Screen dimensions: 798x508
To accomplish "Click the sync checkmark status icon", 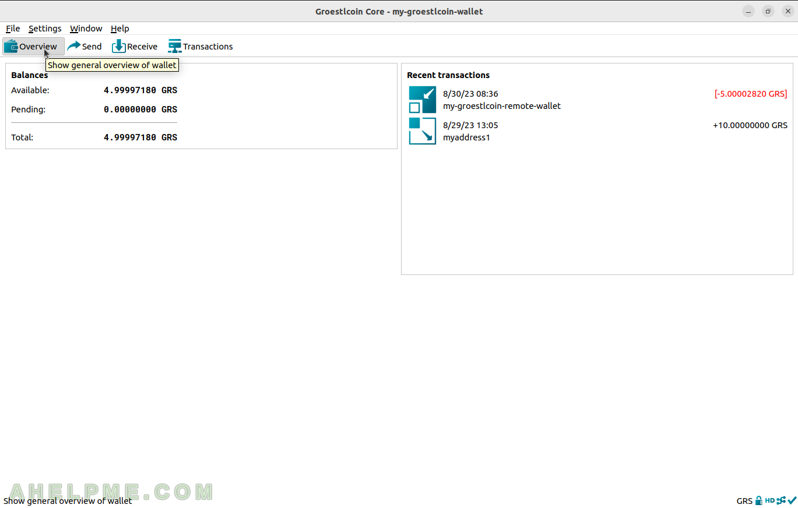I will pyautogui.click(x=792, y=500).
